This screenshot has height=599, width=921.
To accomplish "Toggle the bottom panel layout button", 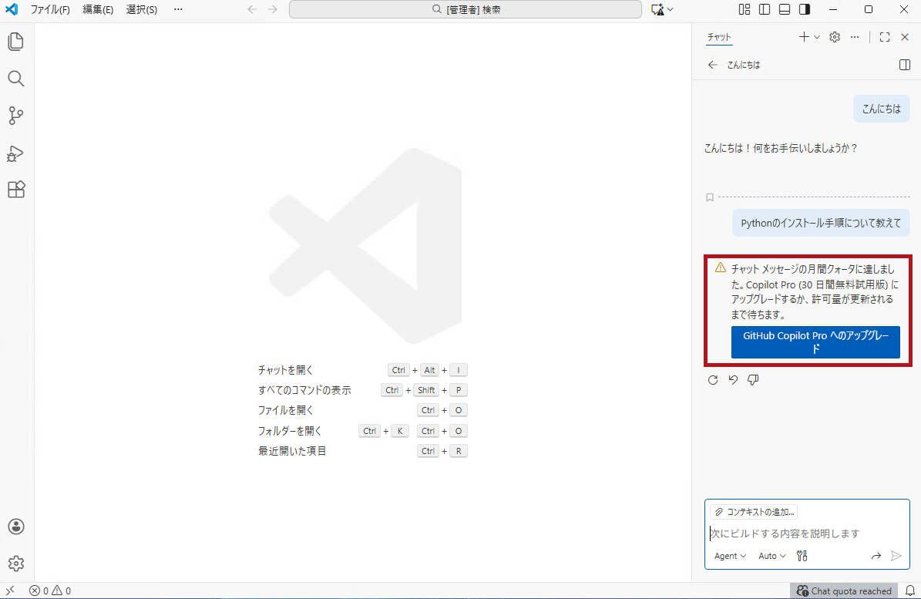I will pos(785,9).
